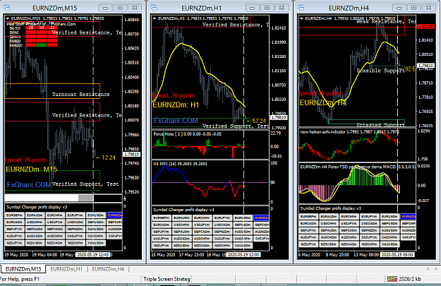Click the tab scroll left arrow
This screenshot has width=441, height=286.
428,269
